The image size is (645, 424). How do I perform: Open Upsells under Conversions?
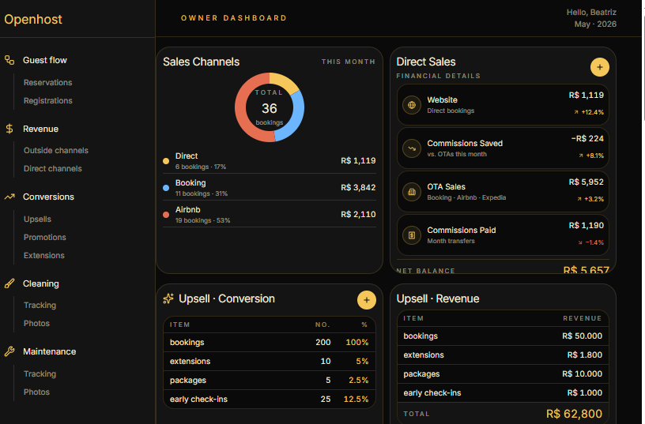coord(37,219)
